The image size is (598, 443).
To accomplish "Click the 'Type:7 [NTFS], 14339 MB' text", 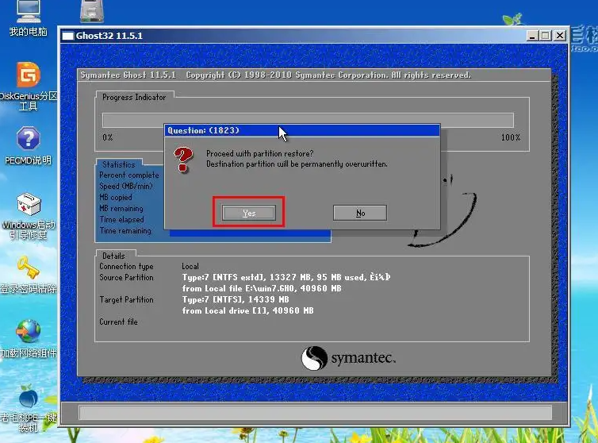I will click(236, 299).
